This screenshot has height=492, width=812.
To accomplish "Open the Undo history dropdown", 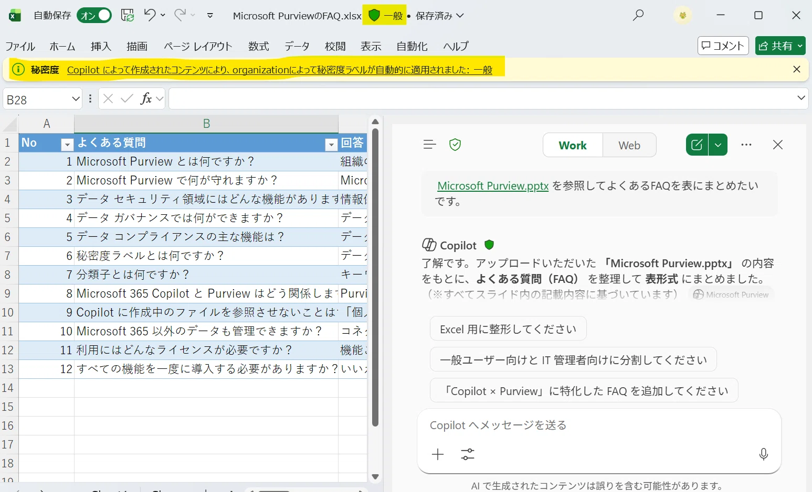I will click(163, 16).
